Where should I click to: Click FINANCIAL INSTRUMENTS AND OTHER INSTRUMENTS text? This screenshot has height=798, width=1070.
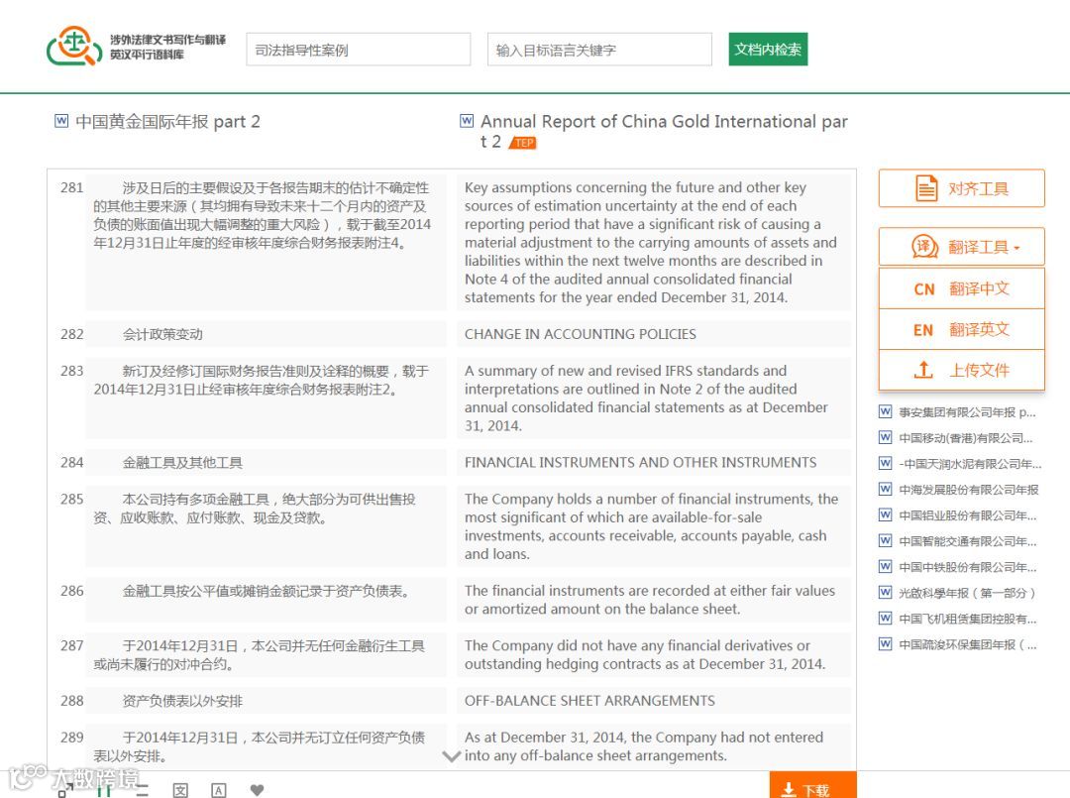pyautogui.click(x=640, y=462)
